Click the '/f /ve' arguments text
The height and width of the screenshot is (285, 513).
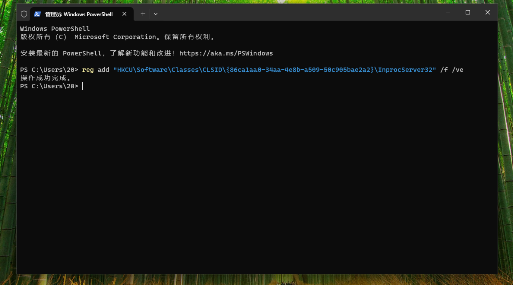tap(452, 70)
